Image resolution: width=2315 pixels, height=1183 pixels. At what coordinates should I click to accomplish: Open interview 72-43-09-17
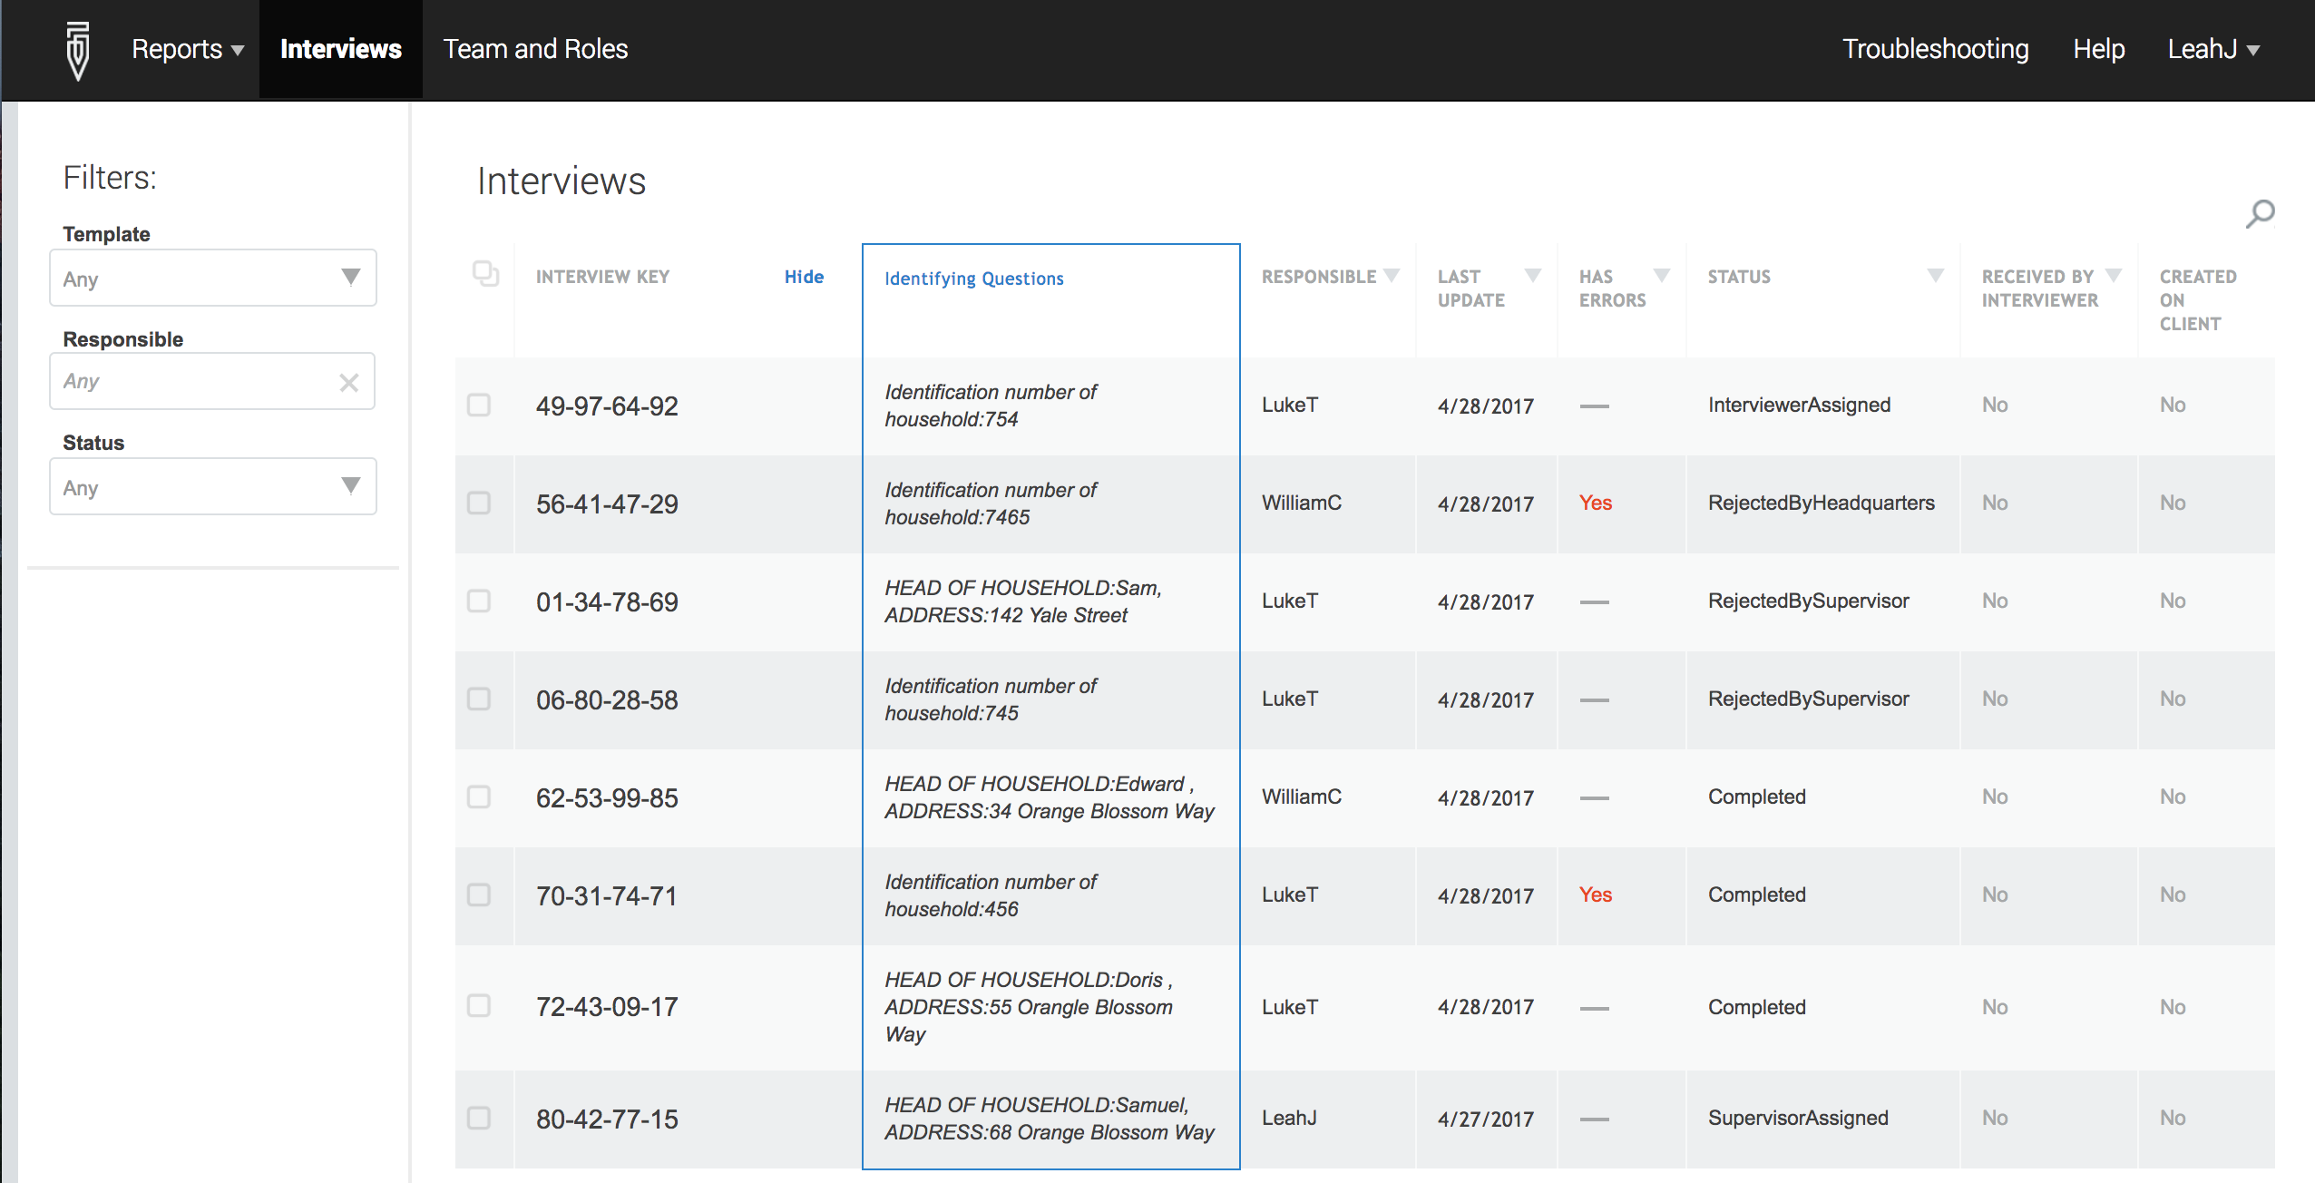pyautogui.click(x=607, y=1006)
